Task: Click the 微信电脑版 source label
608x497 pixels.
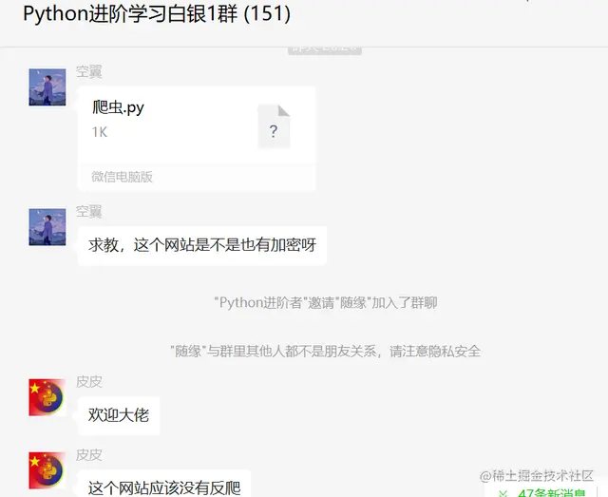Action: (x=123, y=177)
